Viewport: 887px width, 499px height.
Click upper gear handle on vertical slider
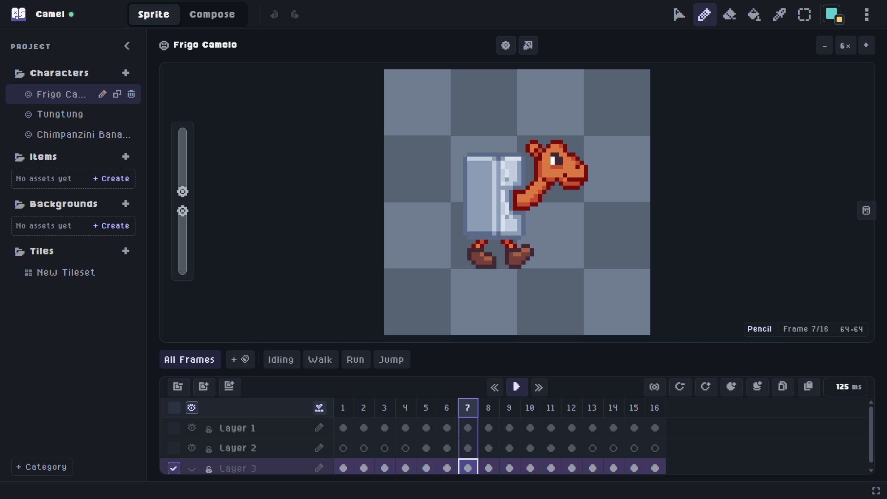click(x=183, y=191)
